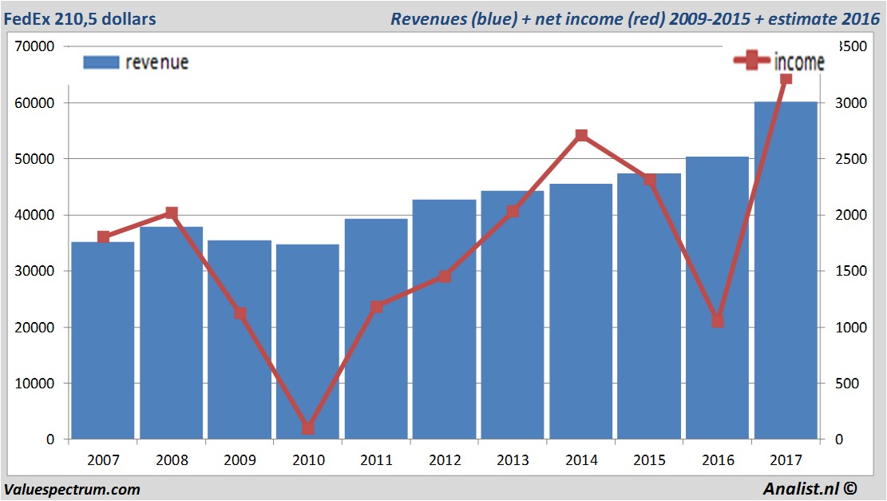Click the 2007 income data point
The width and height of the screenshot is (887, 501).
(103, 237)
